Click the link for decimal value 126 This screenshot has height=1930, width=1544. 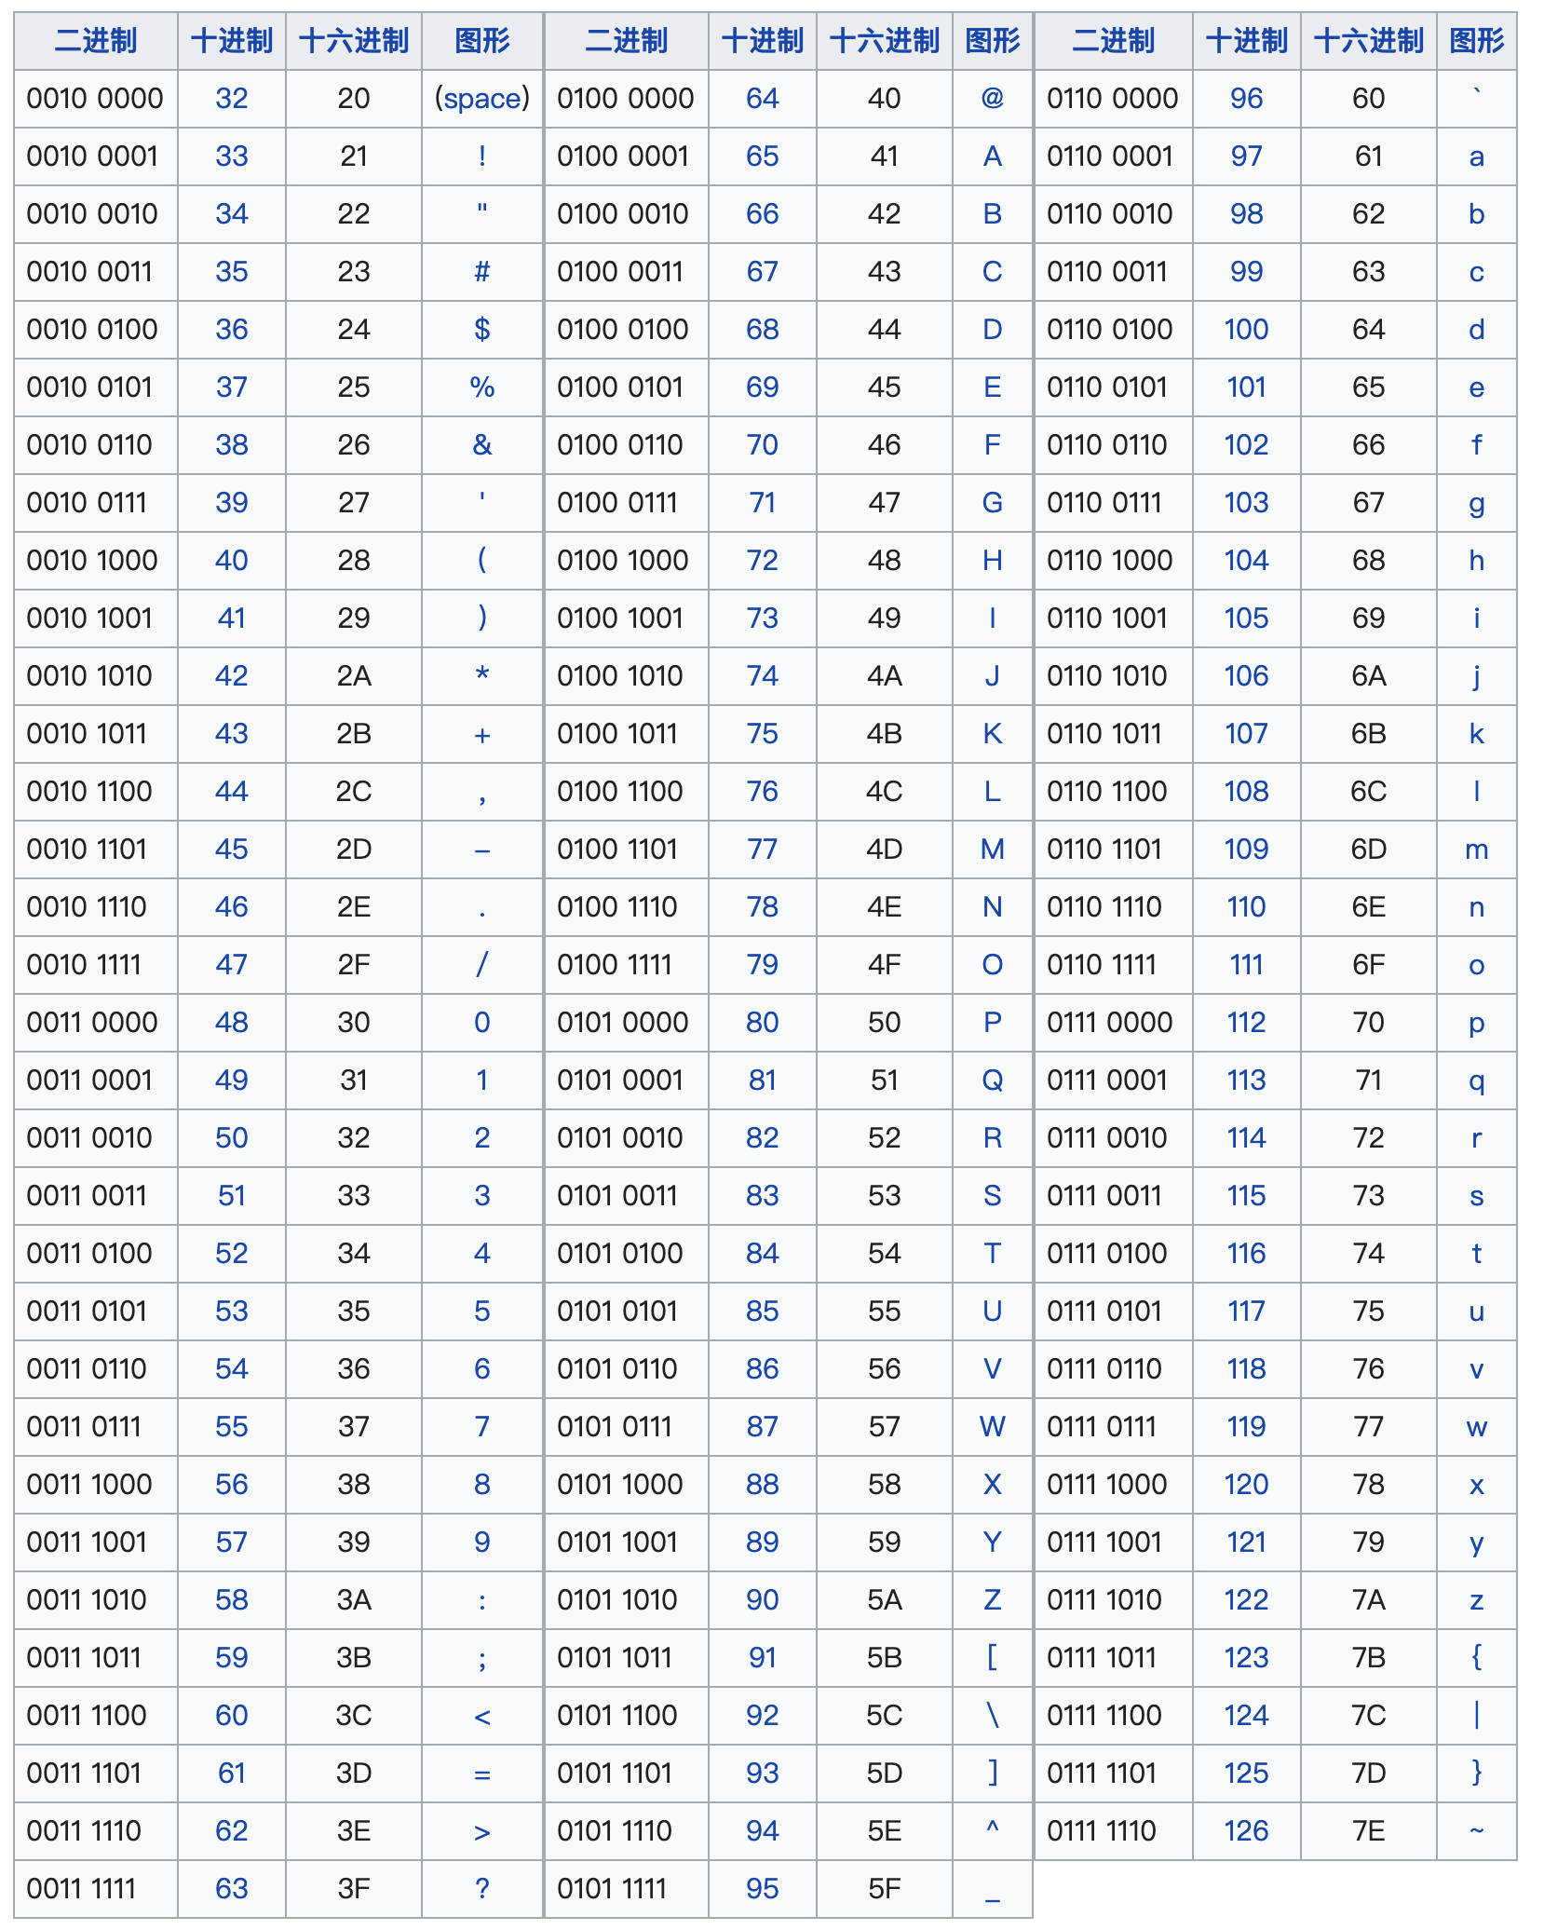tap(1246, 1830)
